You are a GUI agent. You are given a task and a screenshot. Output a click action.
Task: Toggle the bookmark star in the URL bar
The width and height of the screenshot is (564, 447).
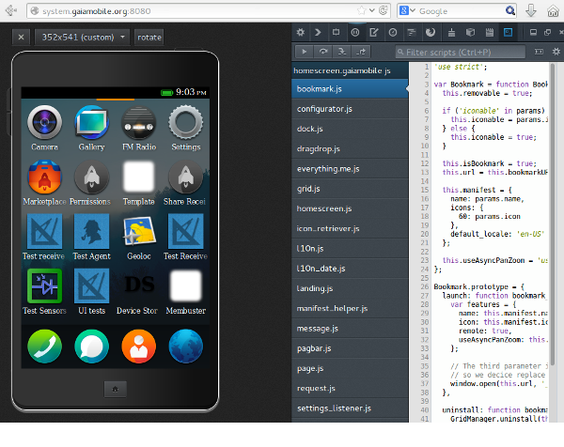pos(361,11)
